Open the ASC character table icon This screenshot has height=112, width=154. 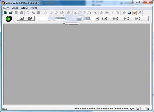point(134,13)
